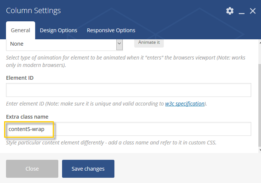Click the Save changes button

[x=88, y=169]
